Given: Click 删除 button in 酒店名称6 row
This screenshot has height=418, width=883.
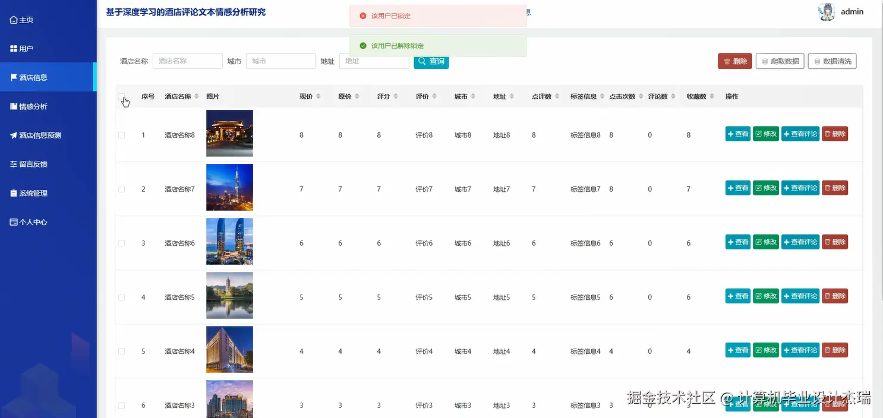Looking at the screenshot, I should coord(835,242).
